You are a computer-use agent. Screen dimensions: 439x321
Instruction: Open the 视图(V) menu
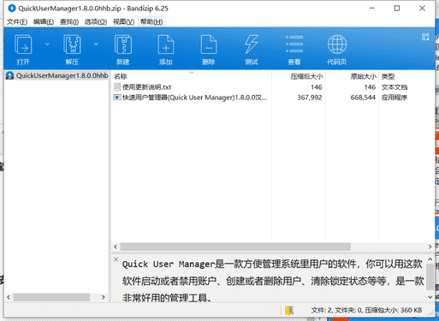point(123,21)
